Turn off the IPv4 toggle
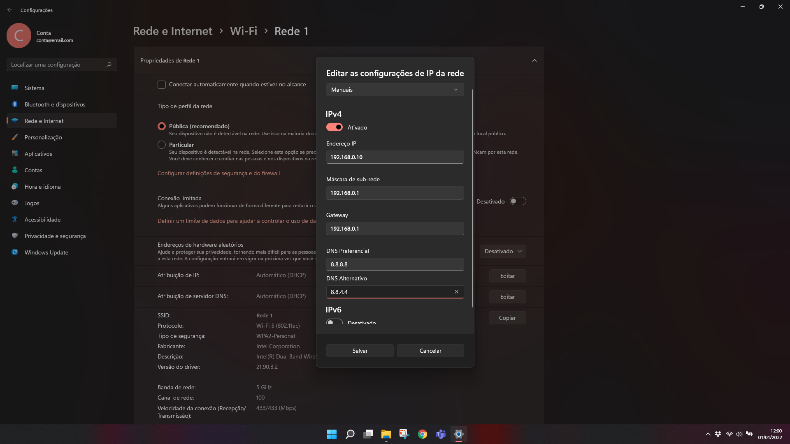Screen dimensions: 790x444 pyautogui.click(x=334, y=127)
